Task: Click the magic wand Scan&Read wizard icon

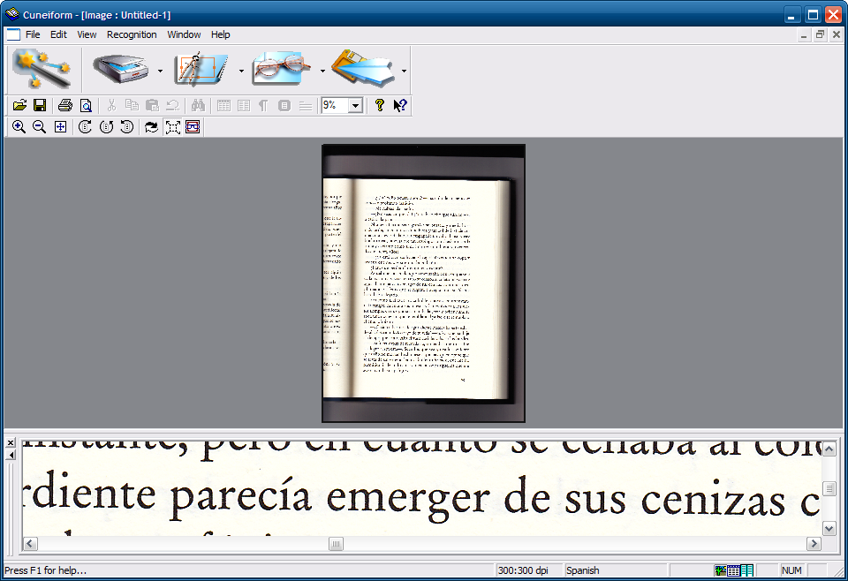Action: (42, 69)
